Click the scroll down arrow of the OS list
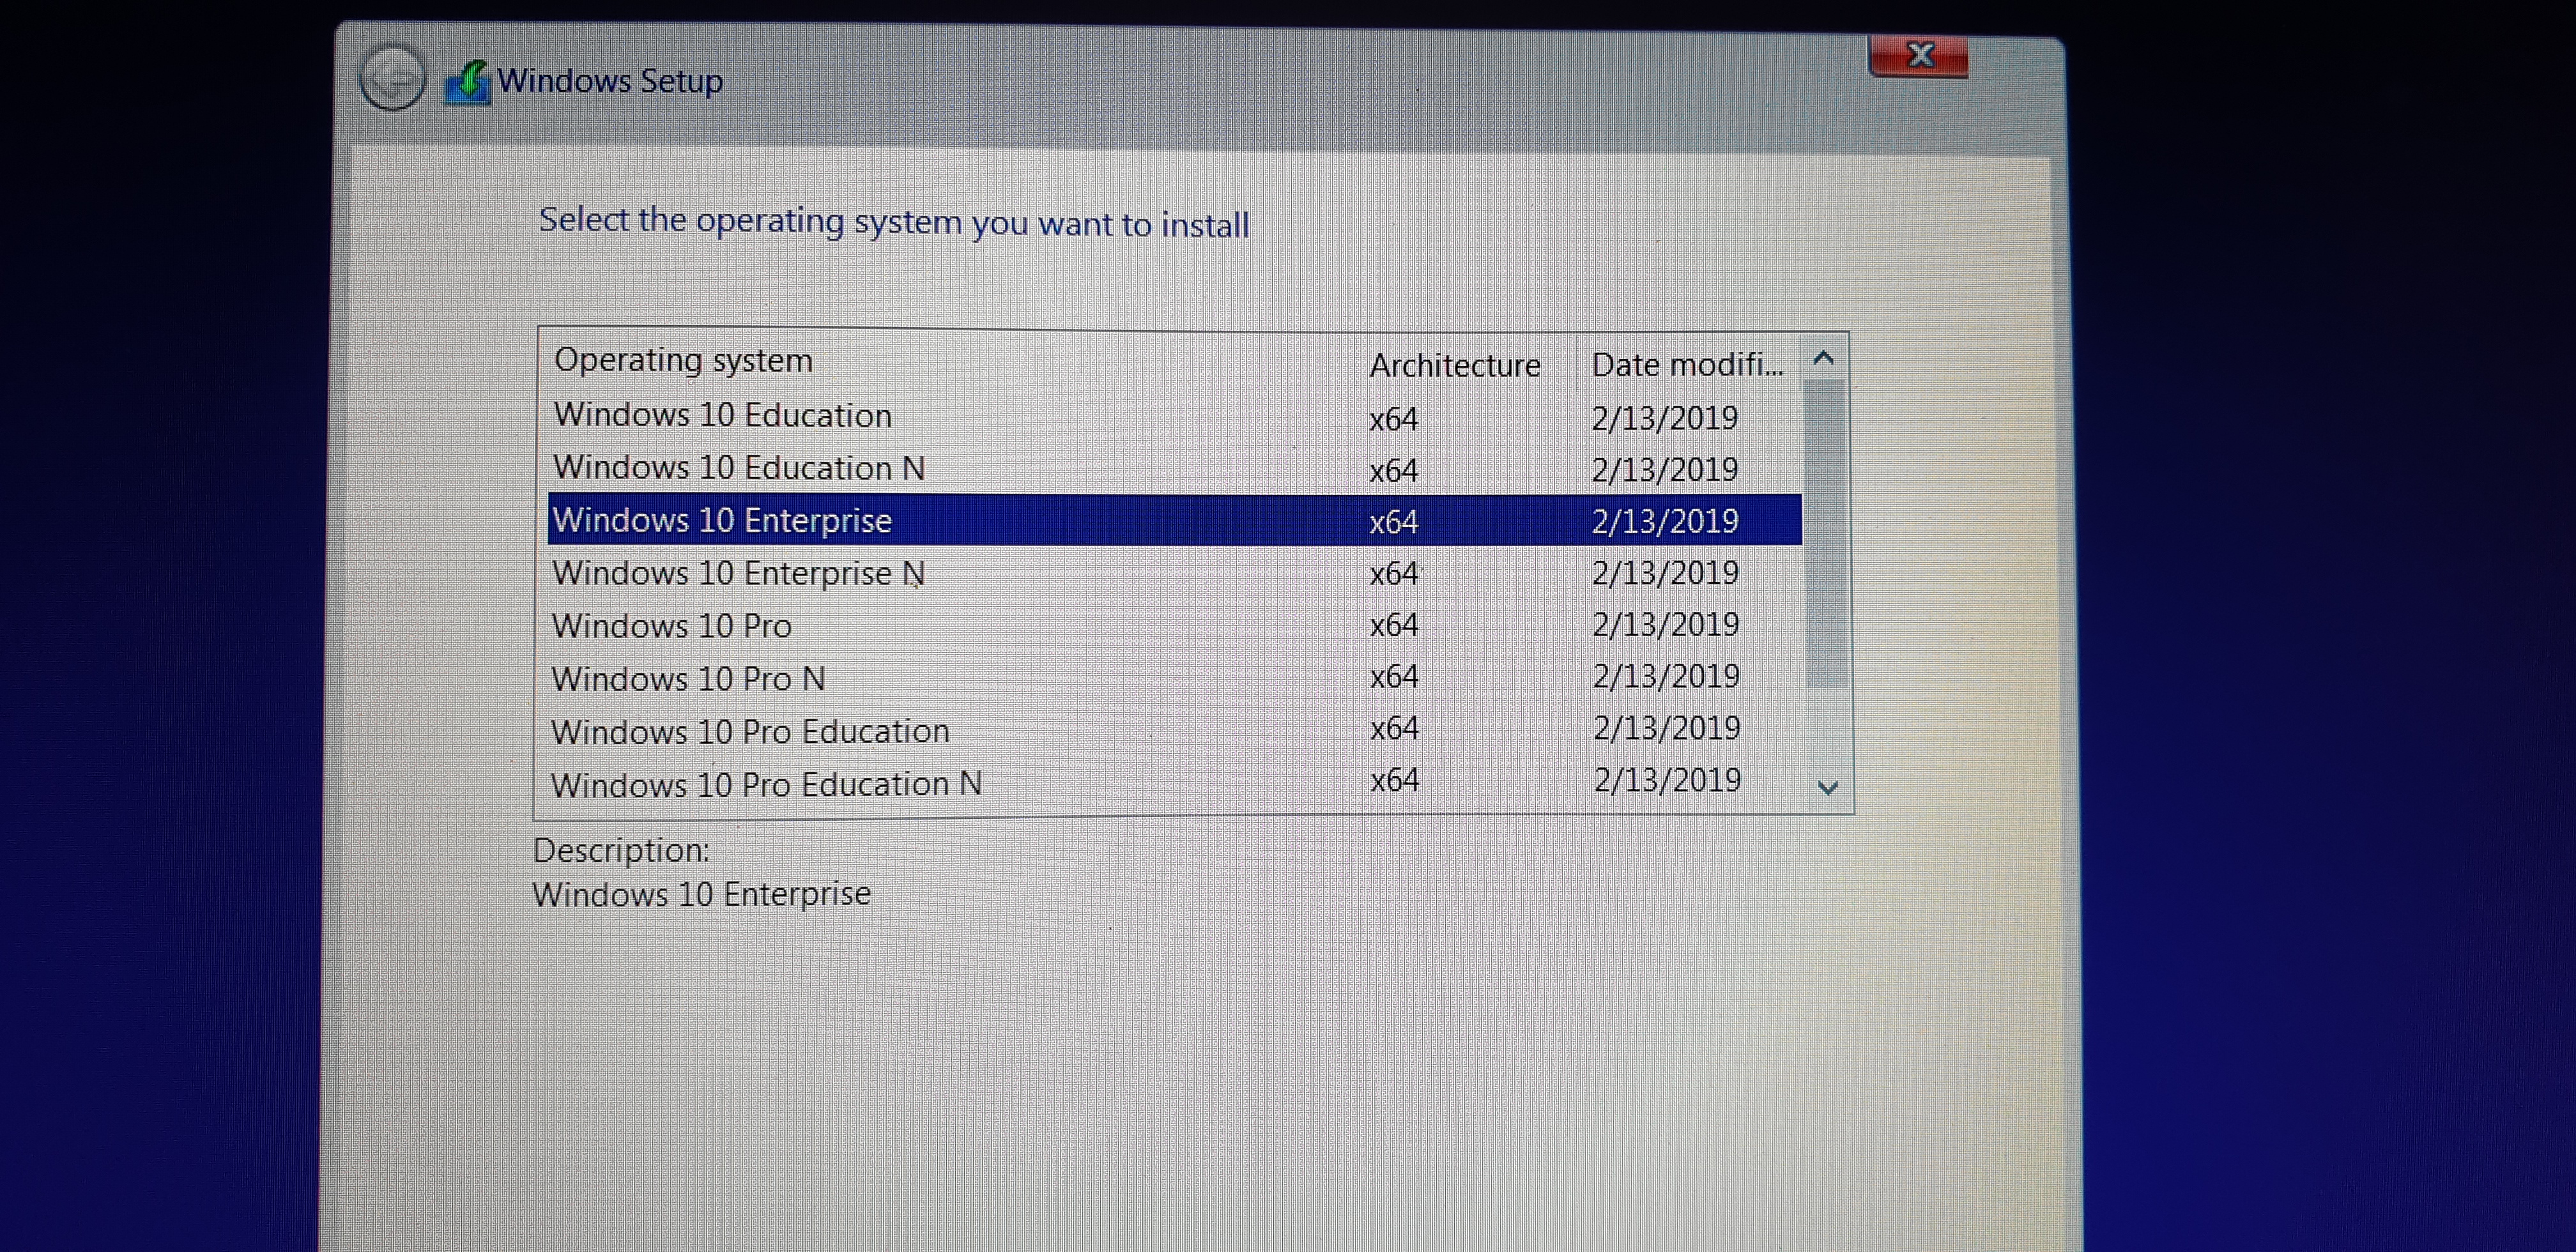 point(1828,787)
